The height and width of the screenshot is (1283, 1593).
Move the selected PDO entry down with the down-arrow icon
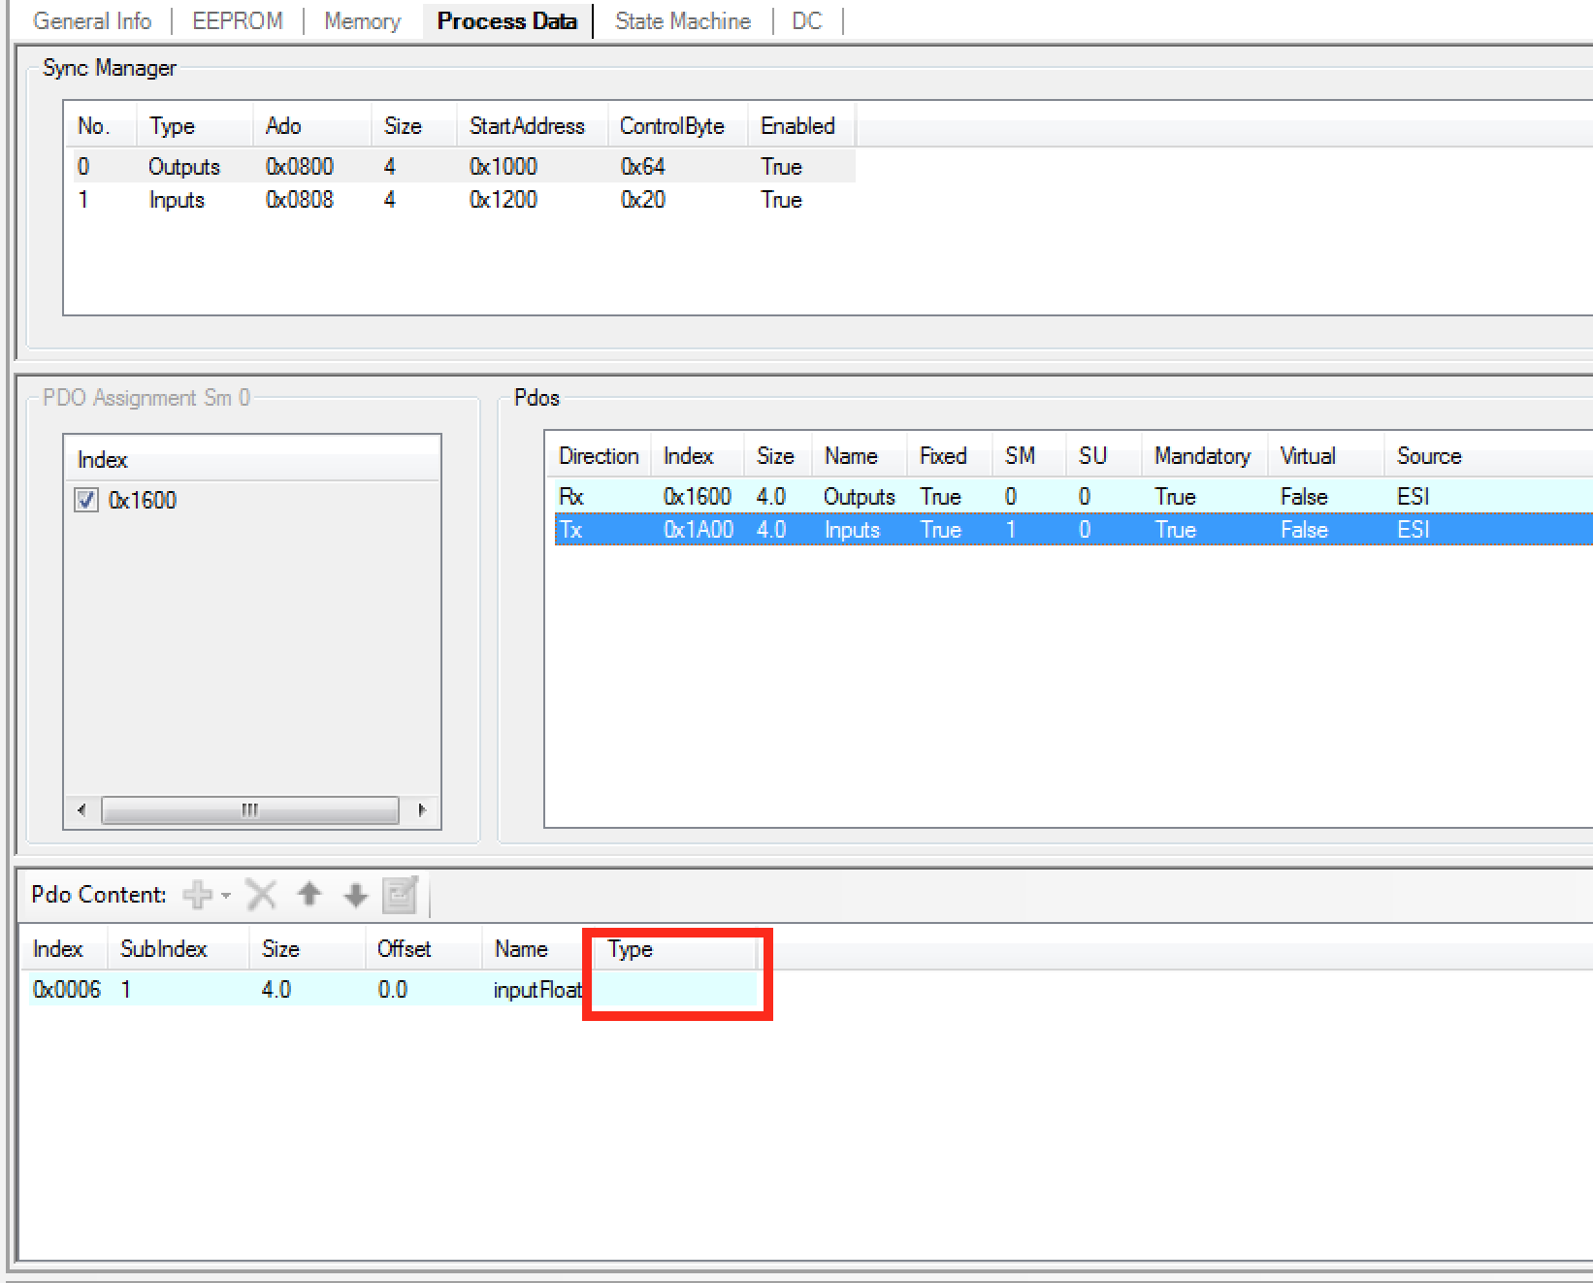[x=355, y=895]
